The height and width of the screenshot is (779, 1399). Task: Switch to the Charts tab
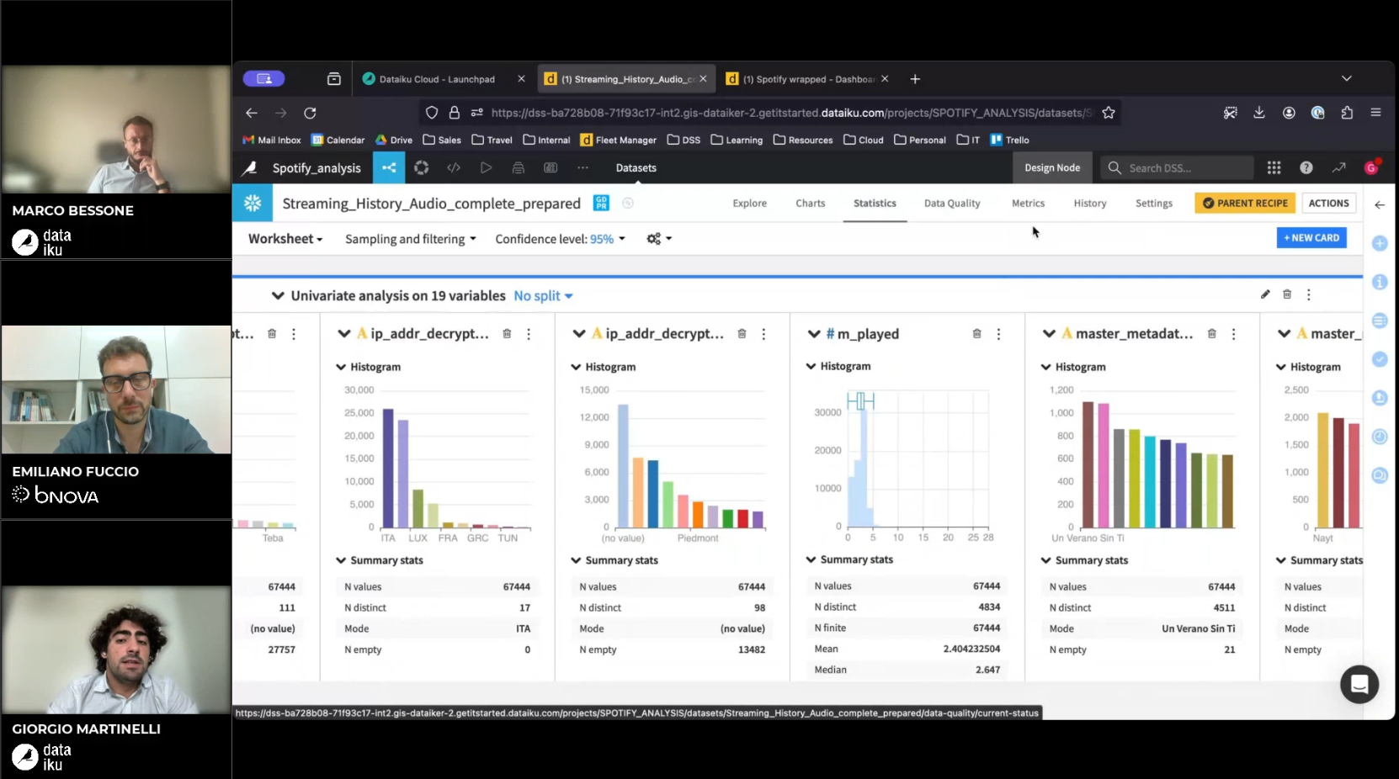tap(811, 204)
